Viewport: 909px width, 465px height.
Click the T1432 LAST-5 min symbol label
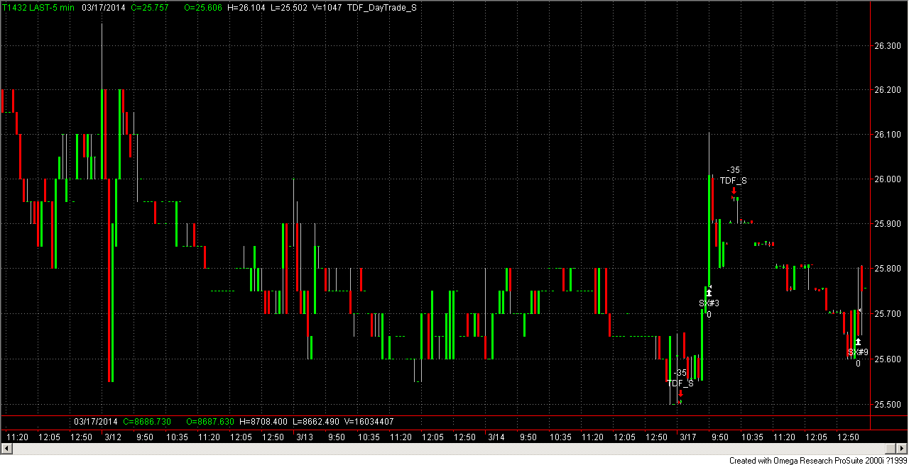37,6
